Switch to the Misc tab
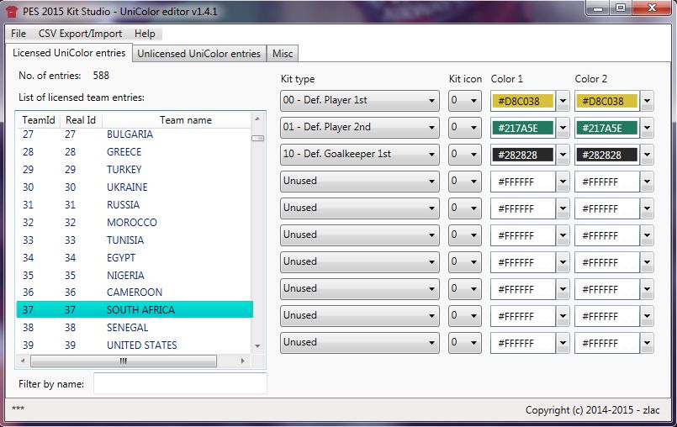Image resolution: width=677 pixels, height=427 pixels. pyautogui.click(x=283, y=54)
